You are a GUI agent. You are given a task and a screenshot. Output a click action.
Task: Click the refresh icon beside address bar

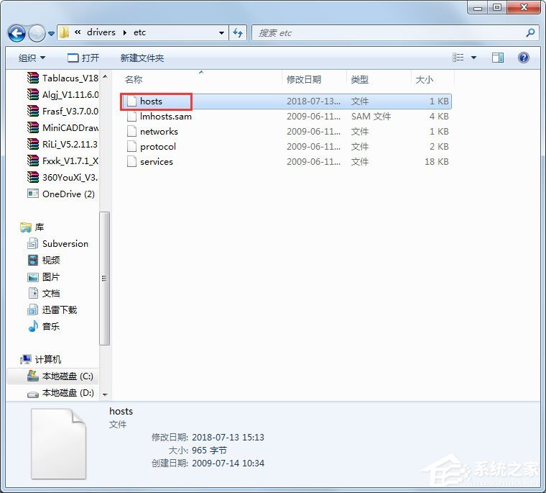(x=239, y=33)
